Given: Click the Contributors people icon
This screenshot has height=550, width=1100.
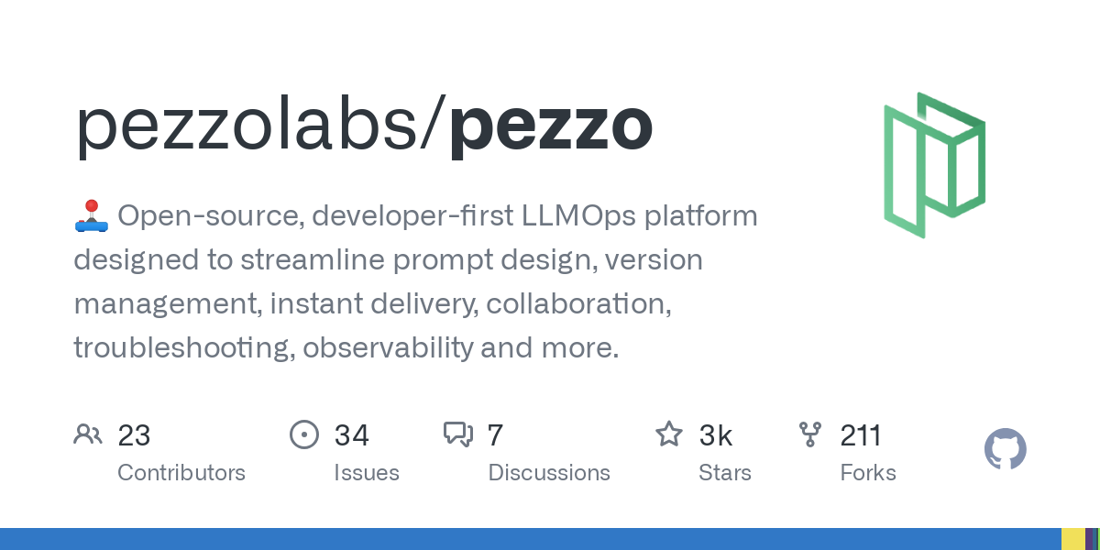Looking at the screenshot, I should click(x=88, y=434).
